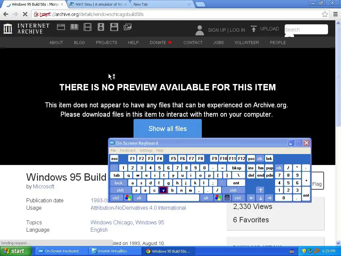
Task: Click the magnifier tray icon
Action: point(316,251)
